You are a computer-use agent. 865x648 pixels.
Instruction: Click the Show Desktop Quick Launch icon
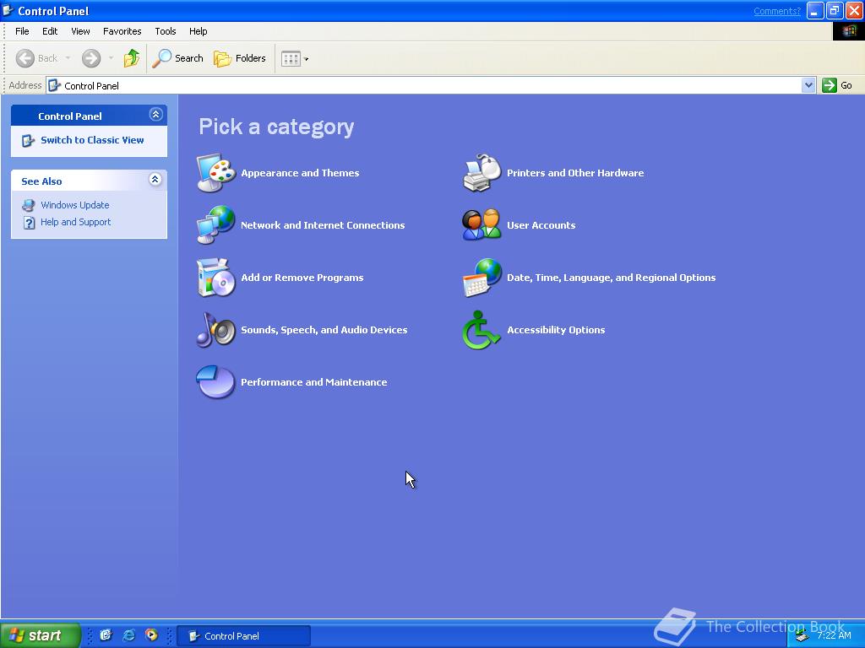(x=106, y=635)
